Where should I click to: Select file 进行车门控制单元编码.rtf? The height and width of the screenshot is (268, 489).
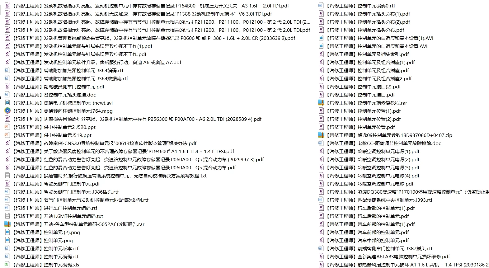click(70, 208)
